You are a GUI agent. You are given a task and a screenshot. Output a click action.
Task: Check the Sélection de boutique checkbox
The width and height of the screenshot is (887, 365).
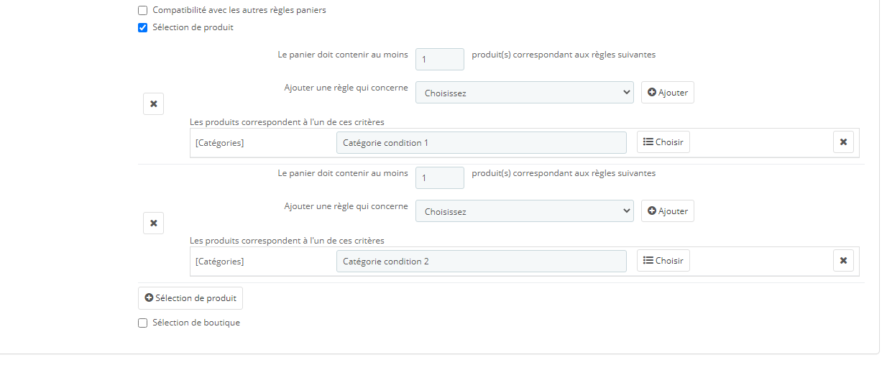(142, 323)
